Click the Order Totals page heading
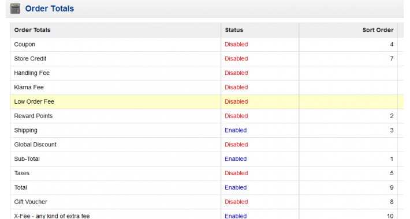 [x=50, y=9]
